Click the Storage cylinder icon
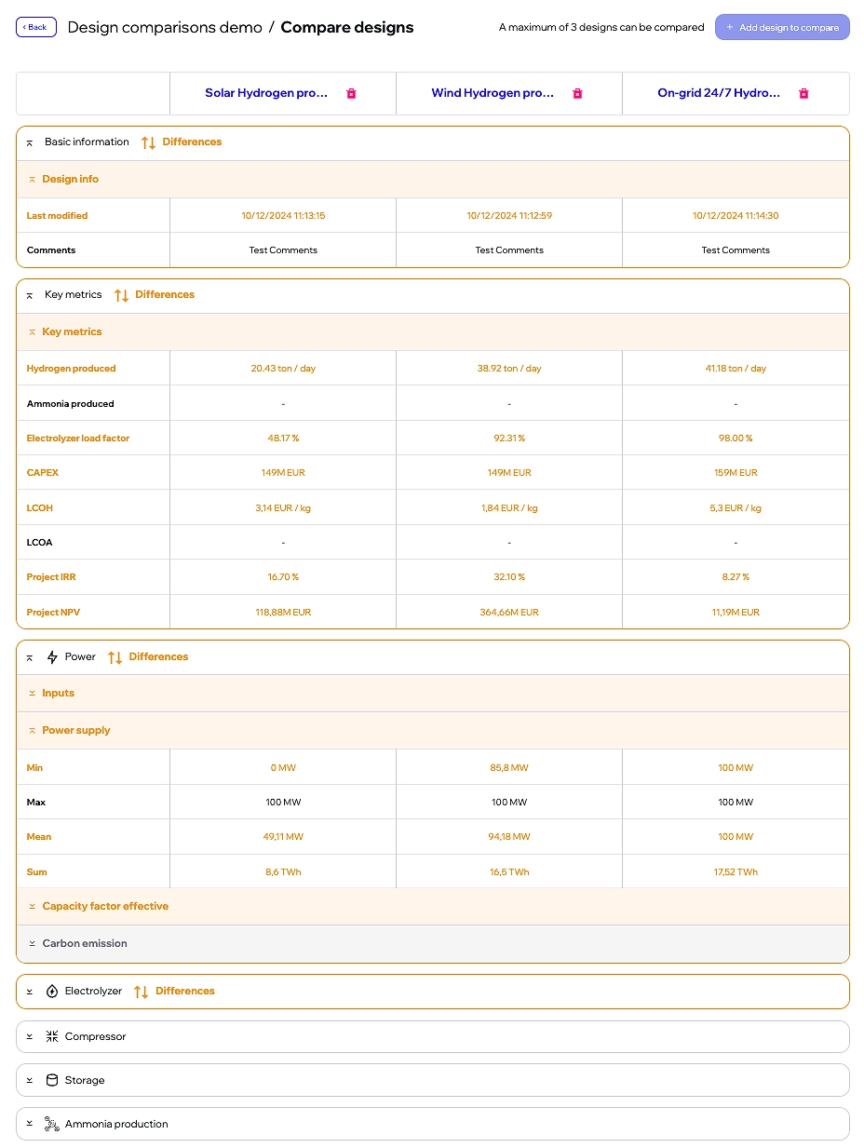864x1148 pixels. pyautogui.click(x=52, y=1080)
